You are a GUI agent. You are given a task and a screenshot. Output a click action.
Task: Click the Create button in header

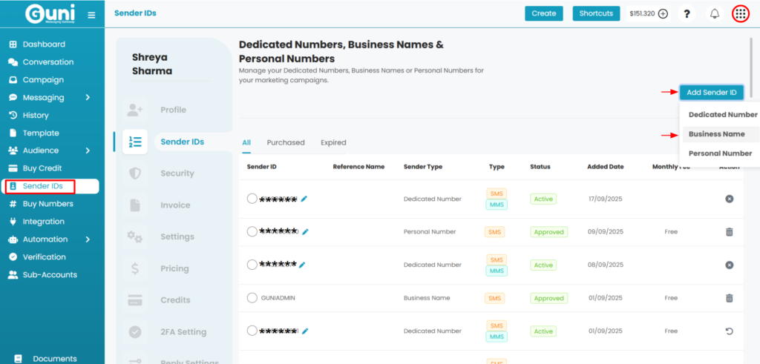pyautogui.click(x=543, y=13)
